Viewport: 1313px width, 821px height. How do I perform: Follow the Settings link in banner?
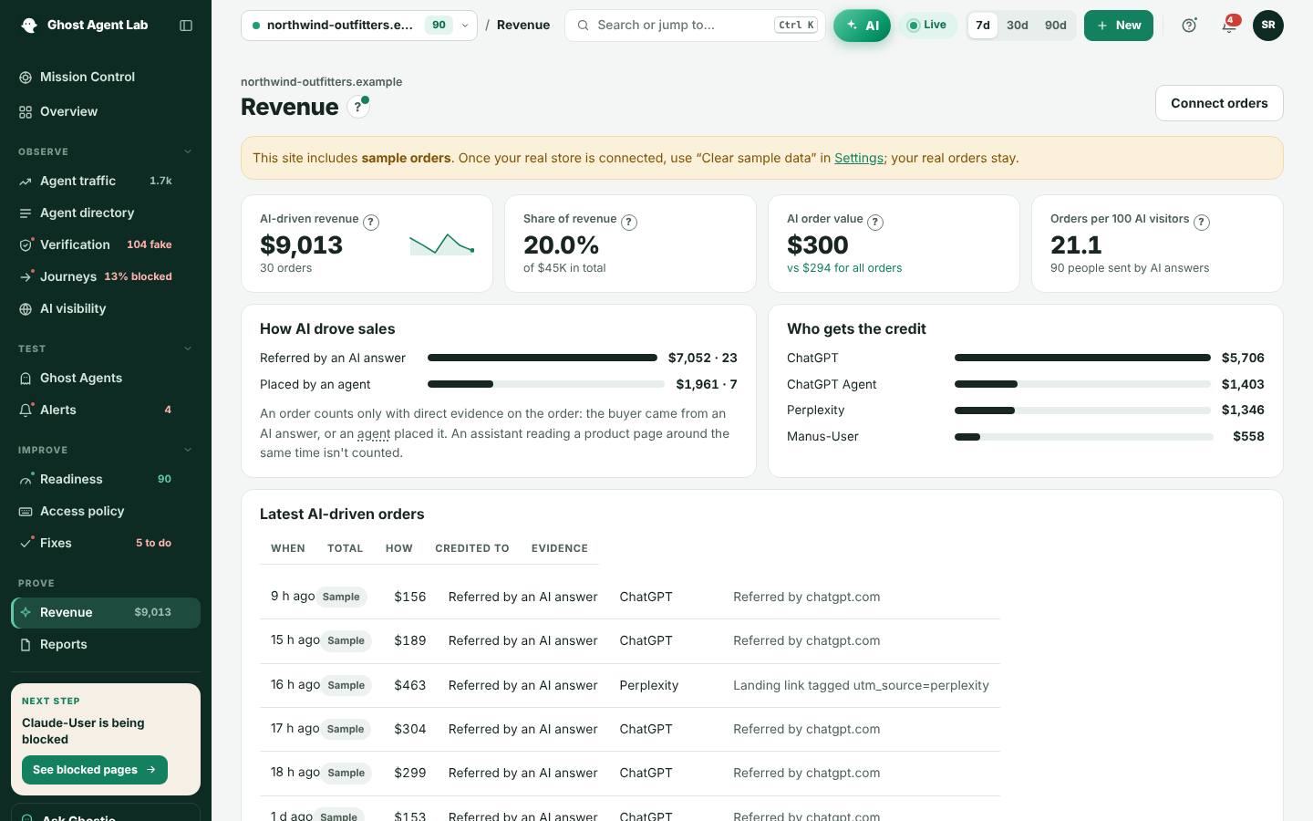pos(859,158)
